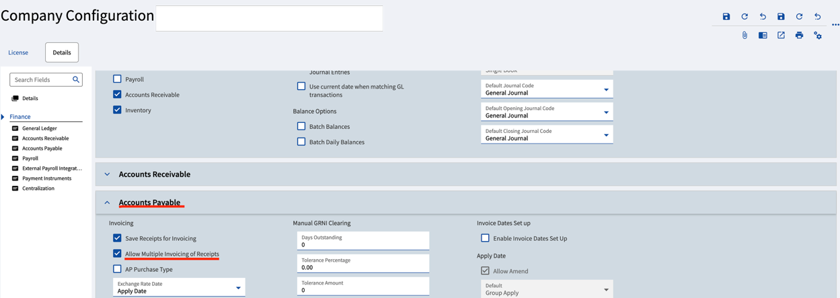Click the Tolerance Percentage field
840x298 pixels.
click(363, 264)
